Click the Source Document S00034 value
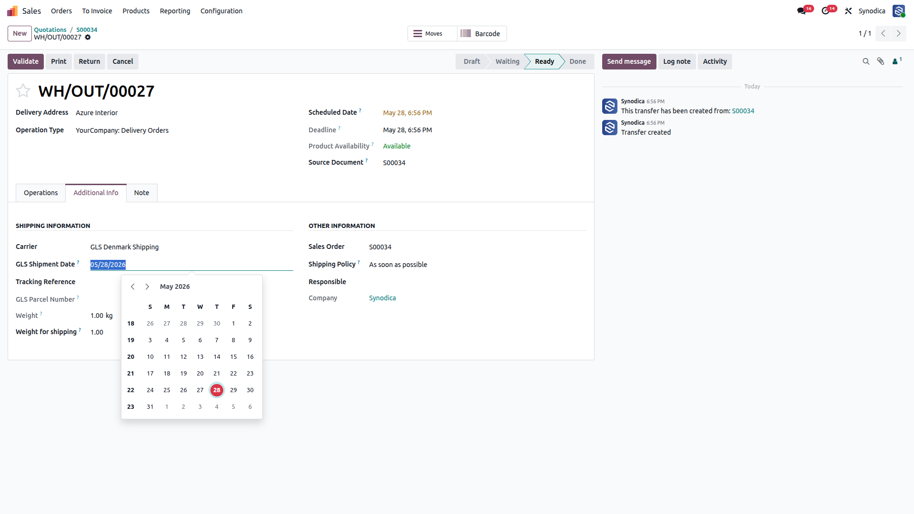The image size is (914, 514). (x=394, y=163)
